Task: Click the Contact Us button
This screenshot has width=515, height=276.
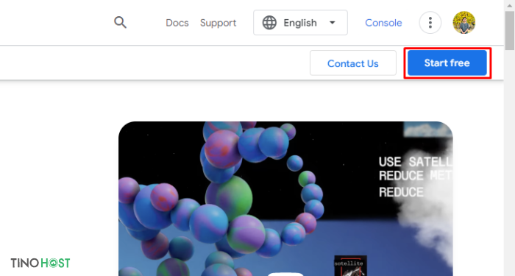Action: click(352, 63)
